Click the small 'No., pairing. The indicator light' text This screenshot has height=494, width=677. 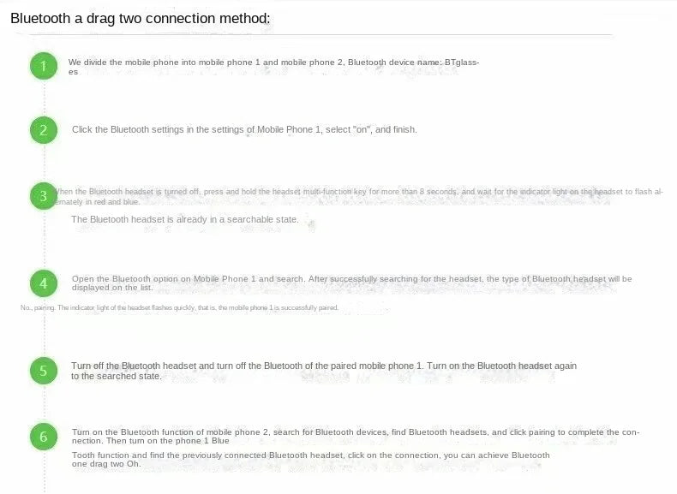click(x=179, y=307)
